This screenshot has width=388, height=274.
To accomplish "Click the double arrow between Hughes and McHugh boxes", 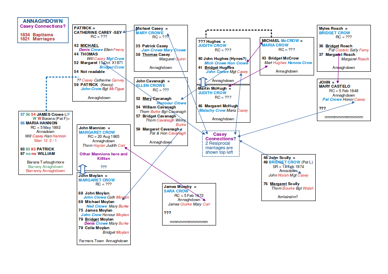I will click(x=203, y=82).
